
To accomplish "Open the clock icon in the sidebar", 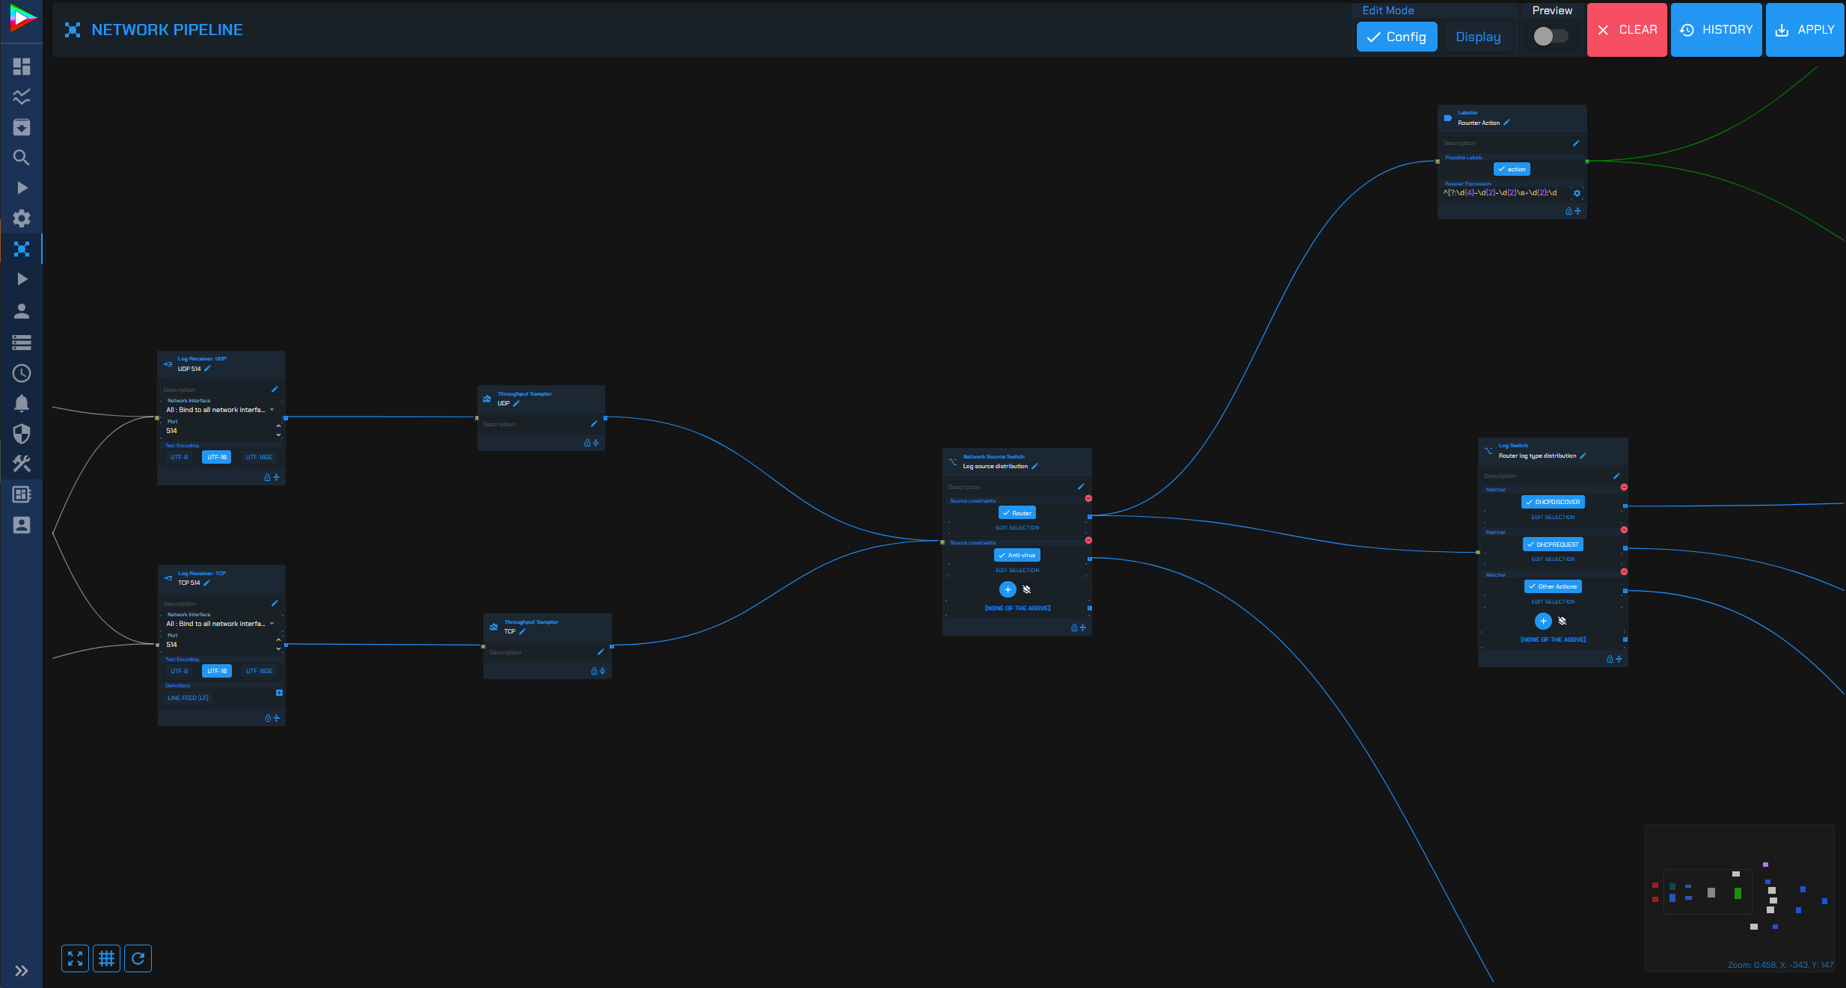I will click(22, 372).
